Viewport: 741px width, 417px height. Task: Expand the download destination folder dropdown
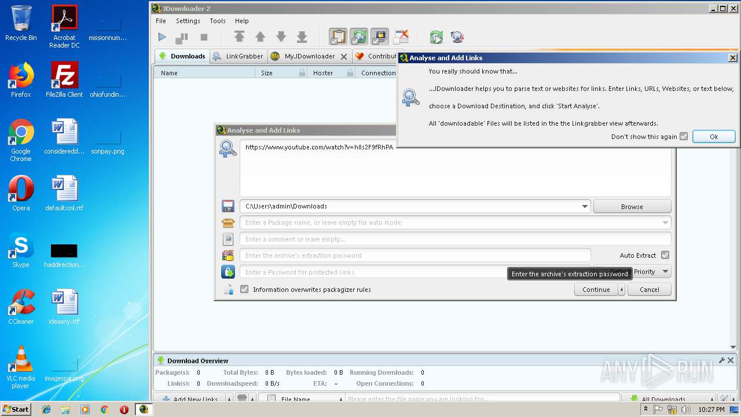click(585, 206)
